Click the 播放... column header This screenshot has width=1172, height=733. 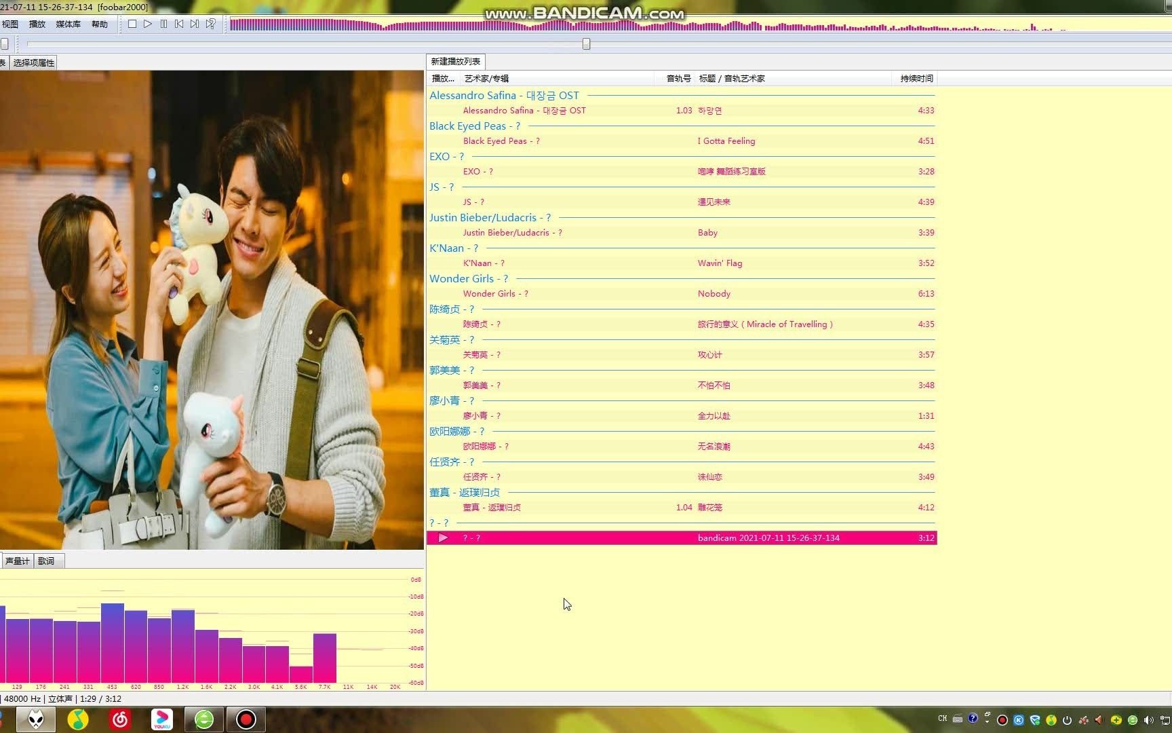tap(444, 79)
